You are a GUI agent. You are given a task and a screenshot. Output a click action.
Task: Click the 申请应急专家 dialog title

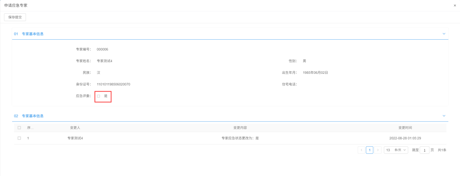[16, 5]
